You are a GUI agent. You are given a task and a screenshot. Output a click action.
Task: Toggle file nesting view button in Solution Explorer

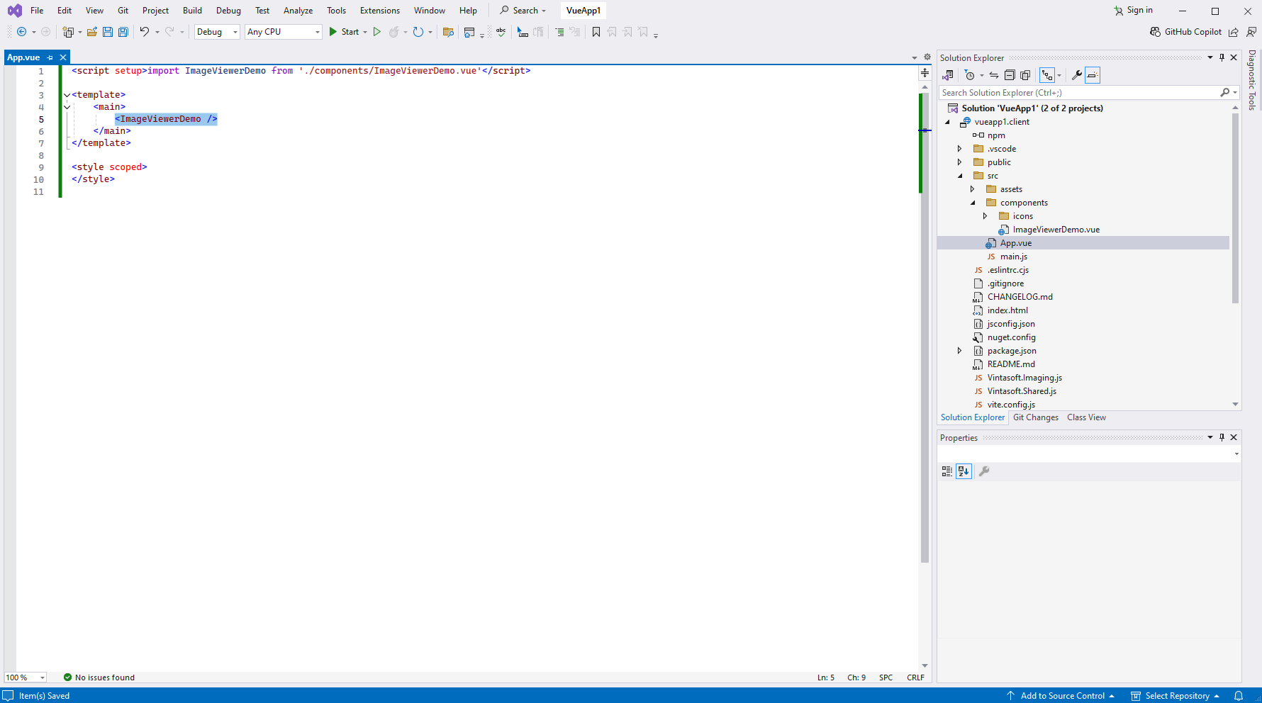(1047, 75)
